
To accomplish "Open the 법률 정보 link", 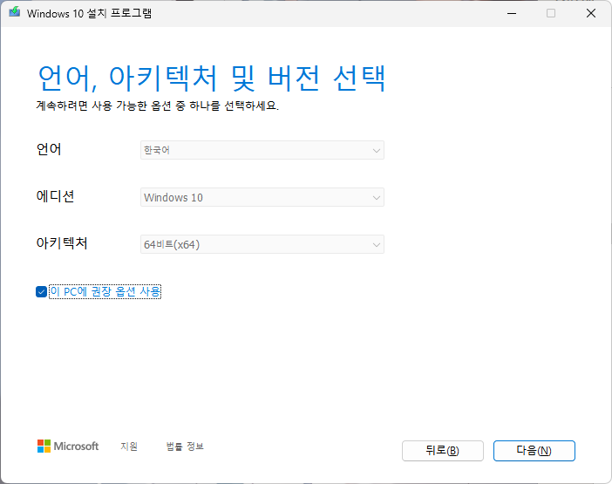I will (185, 447).
